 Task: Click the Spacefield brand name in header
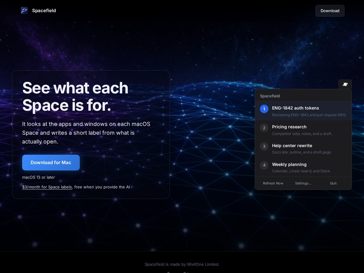(x=44, y=11)
